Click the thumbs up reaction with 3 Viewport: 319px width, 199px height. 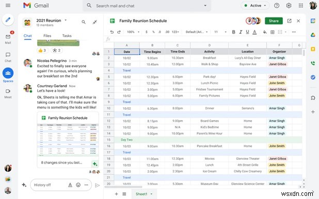click(42, 50)
